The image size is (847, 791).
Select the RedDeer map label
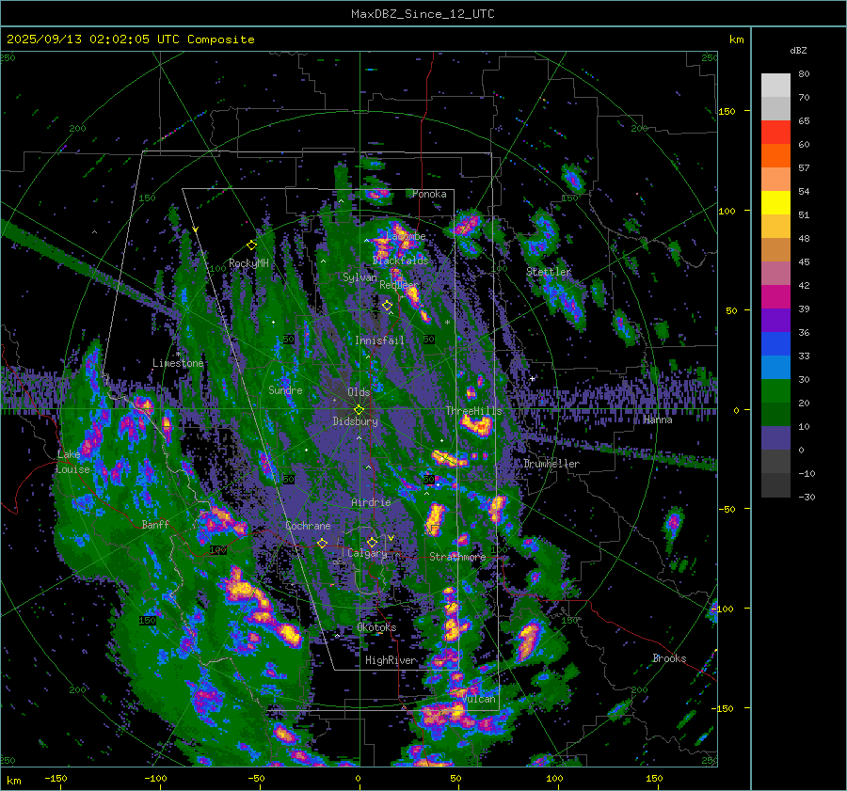[x=399, y=285]
